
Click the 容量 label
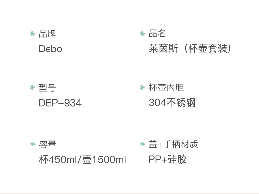[x=47, y=144]
